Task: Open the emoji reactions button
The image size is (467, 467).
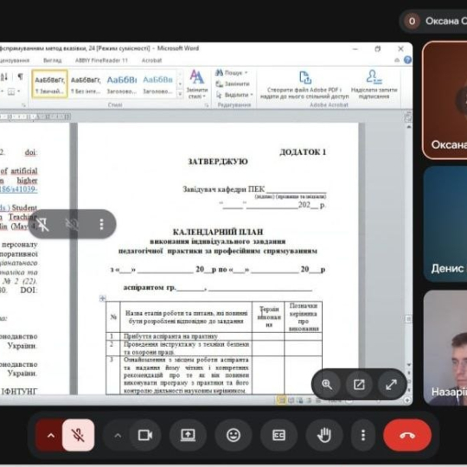Action: coord(233,435)
